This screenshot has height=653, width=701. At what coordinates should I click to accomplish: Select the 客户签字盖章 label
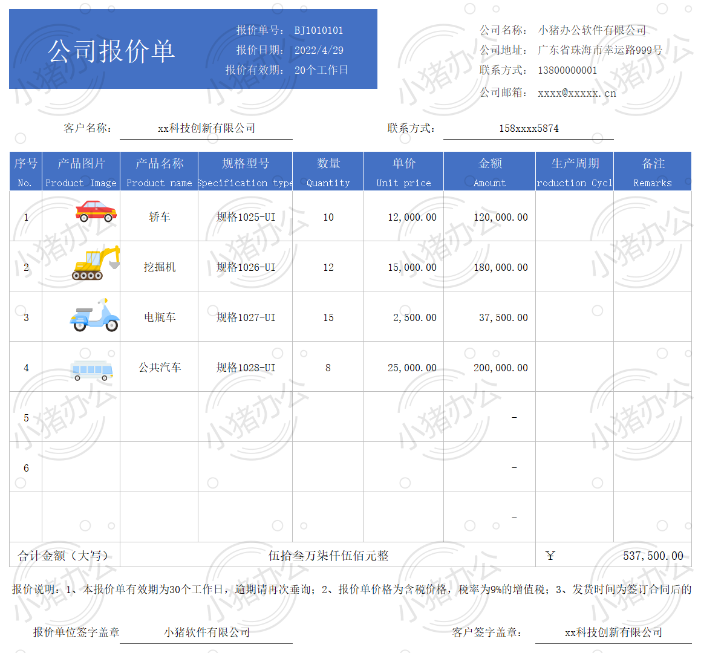pyautogui.click(x=487, y=632)
